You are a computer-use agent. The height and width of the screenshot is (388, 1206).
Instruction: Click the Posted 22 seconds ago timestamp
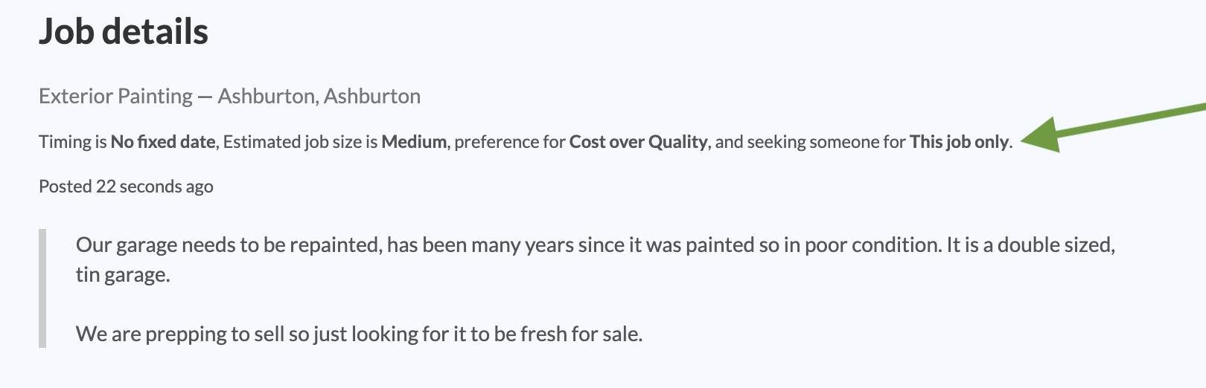pyautogui.click(x=126, y=187)
